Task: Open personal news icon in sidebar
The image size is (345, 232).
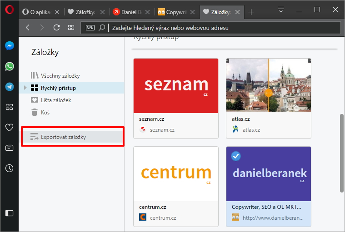Action: 9,148
